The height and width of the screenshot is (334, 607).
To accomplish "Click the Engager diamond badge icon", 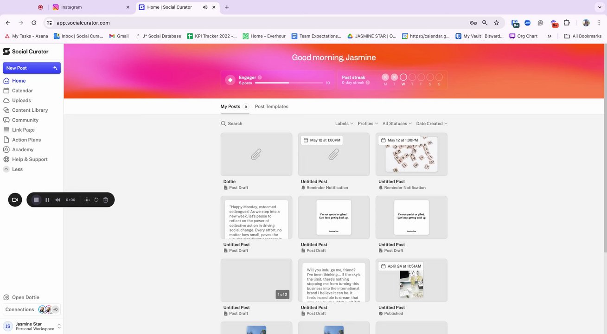I will click(x=230, y=80).
